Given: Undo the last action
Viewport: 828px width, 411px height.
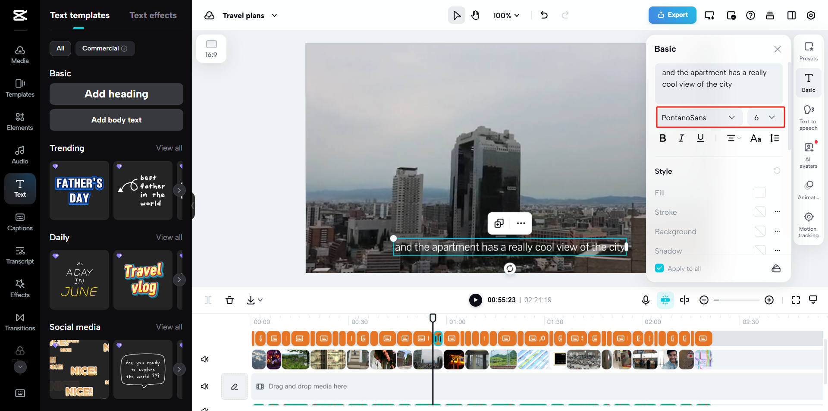Looking at the screenshot, I should point(544,16).
